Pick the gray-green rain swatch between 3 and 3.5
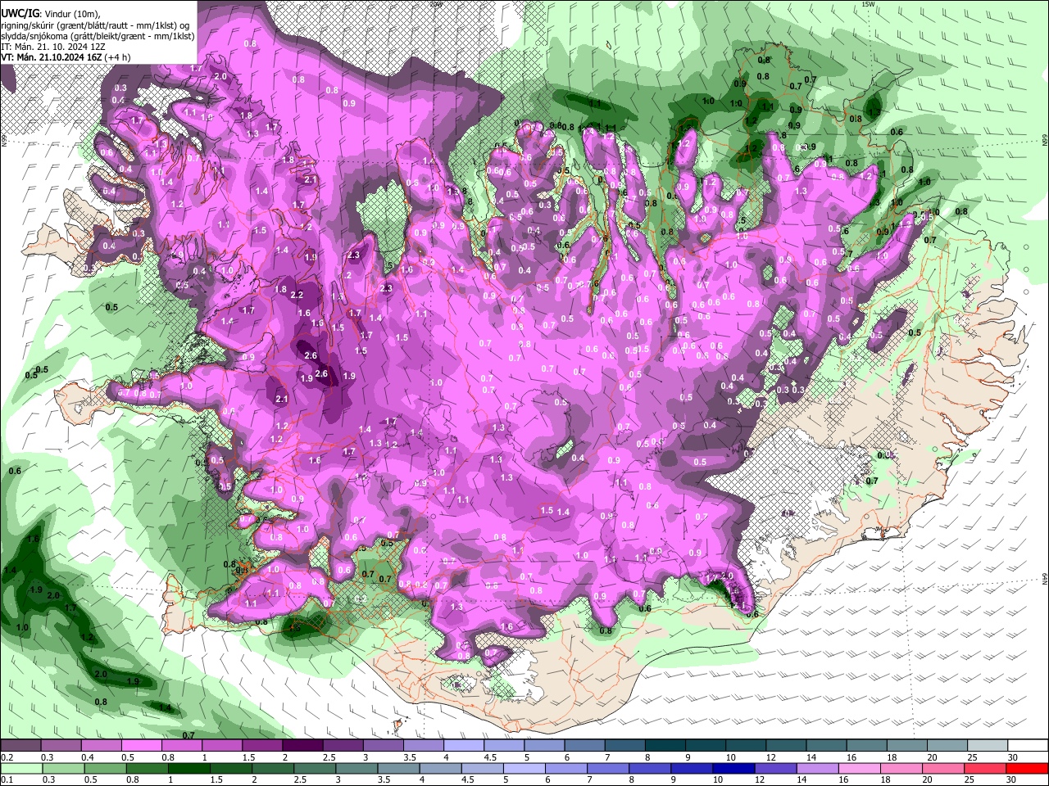1049x786 pixels. 356,769
